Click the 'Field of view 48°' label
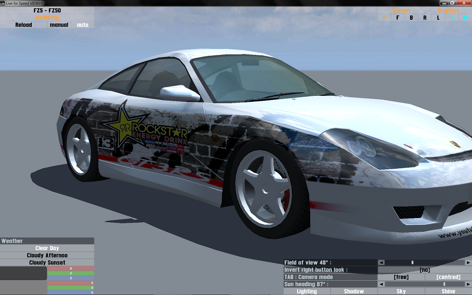The image size is (472, 295). (330, 262)
